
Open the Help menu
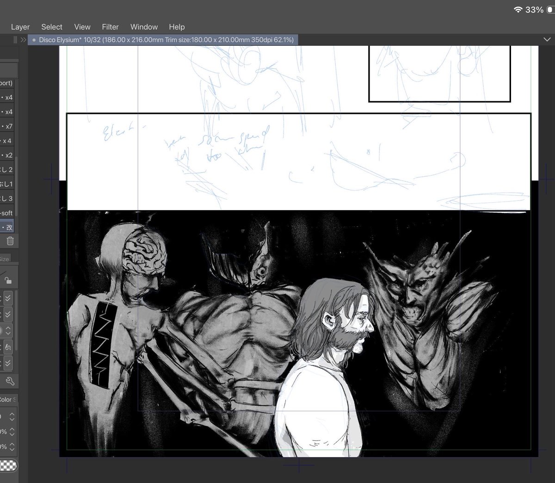pos(177,27)
